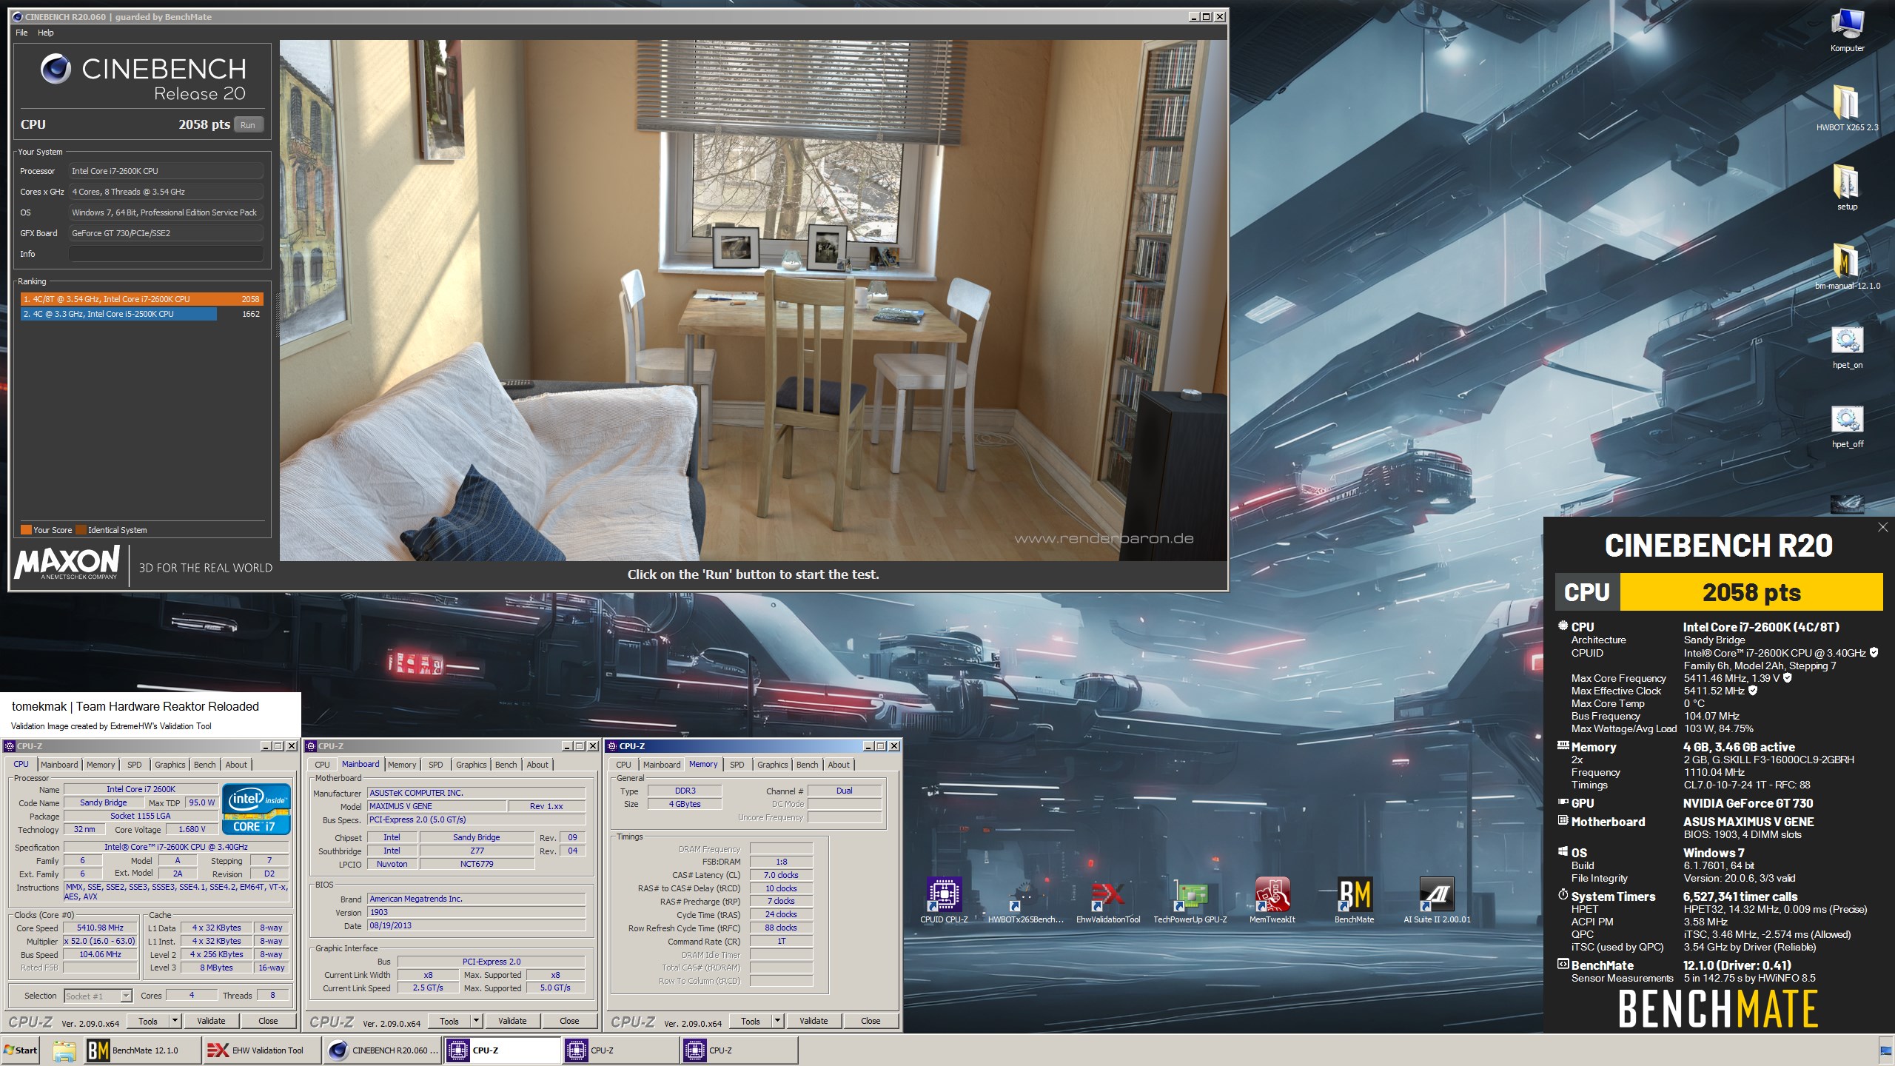Viewport: 1895px width, 1066px height.
Task: Open the Komputer desktop icon
Action: (1847, 30)
